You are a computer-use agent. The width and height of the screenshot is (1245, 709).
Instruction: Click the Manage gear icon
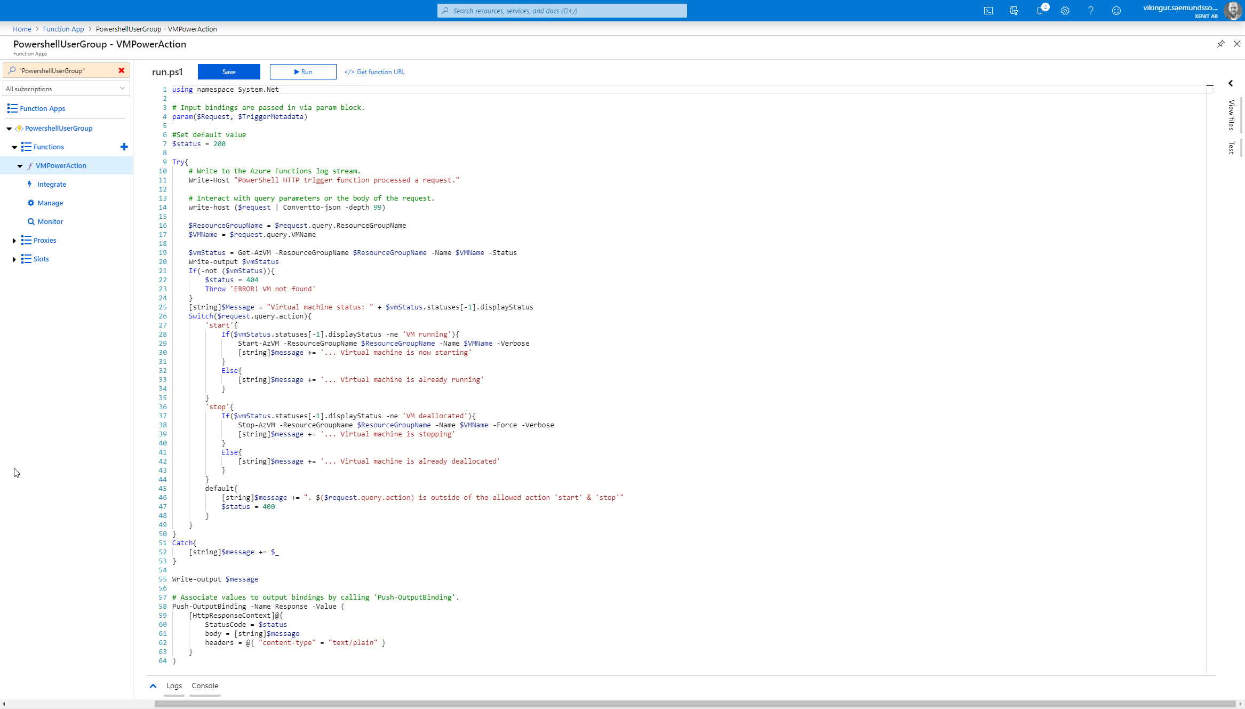(31, 203)
